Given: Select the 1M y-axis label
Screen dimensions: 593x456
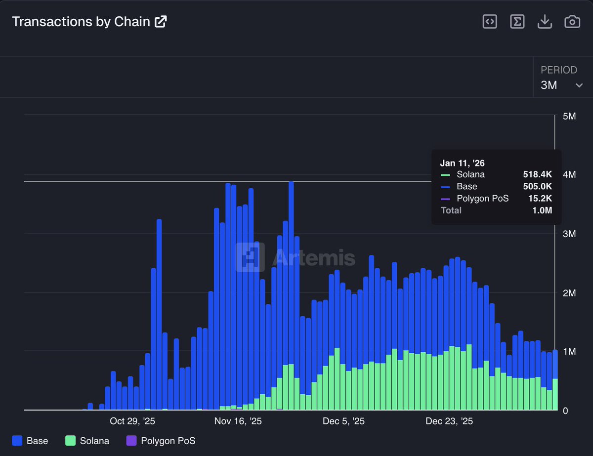Looking at the screenshot, I should [x=569, y=352].
